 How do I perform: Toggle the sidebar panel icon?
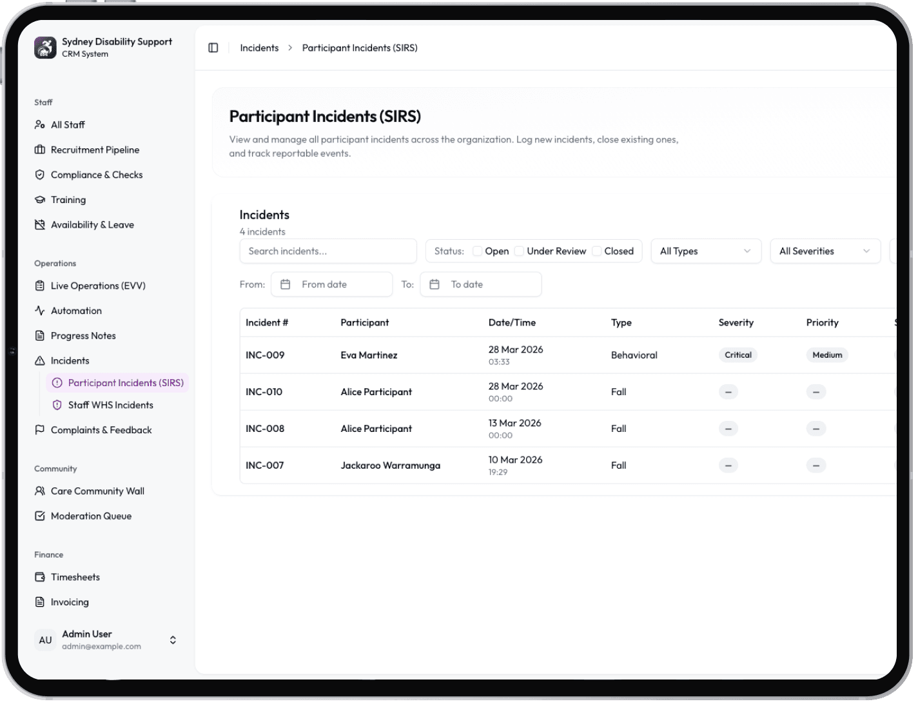[213, 48]
